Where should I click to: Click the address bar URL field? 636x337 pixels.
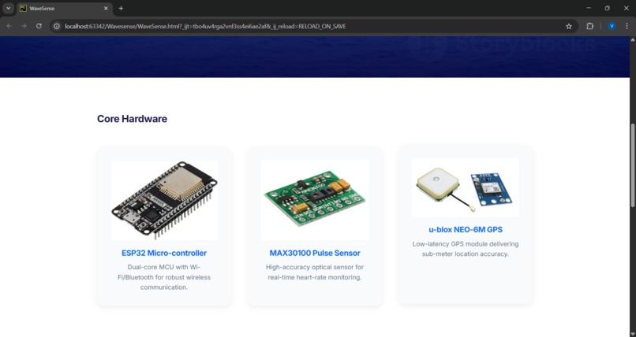312,26
